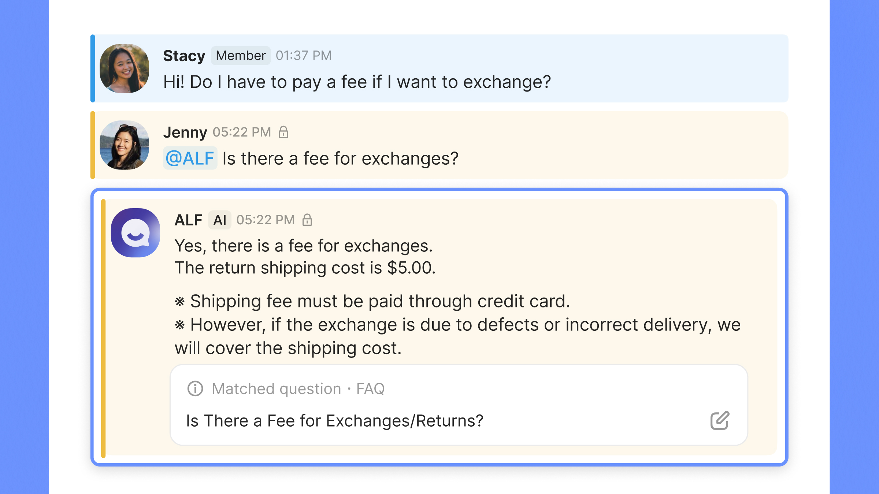Screen dimensions: 879x494
Task: Click the ALF bot avatar icon
Action: pos(136,233)
